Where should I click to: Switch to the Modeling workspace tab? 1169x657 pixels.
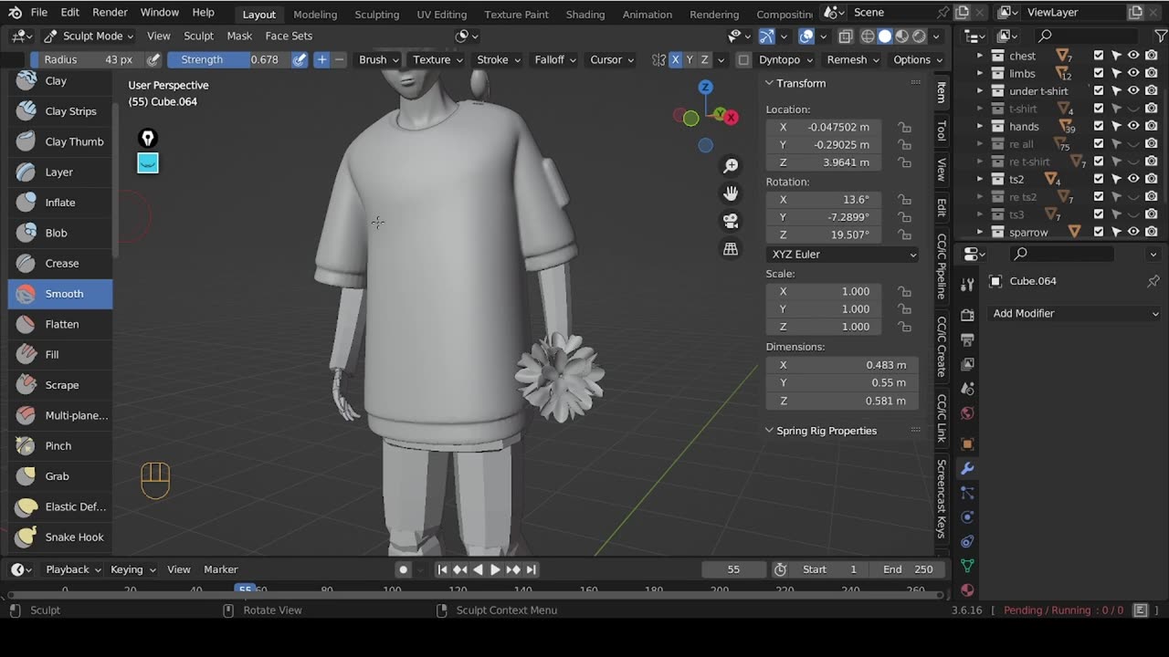pos(315,14)
